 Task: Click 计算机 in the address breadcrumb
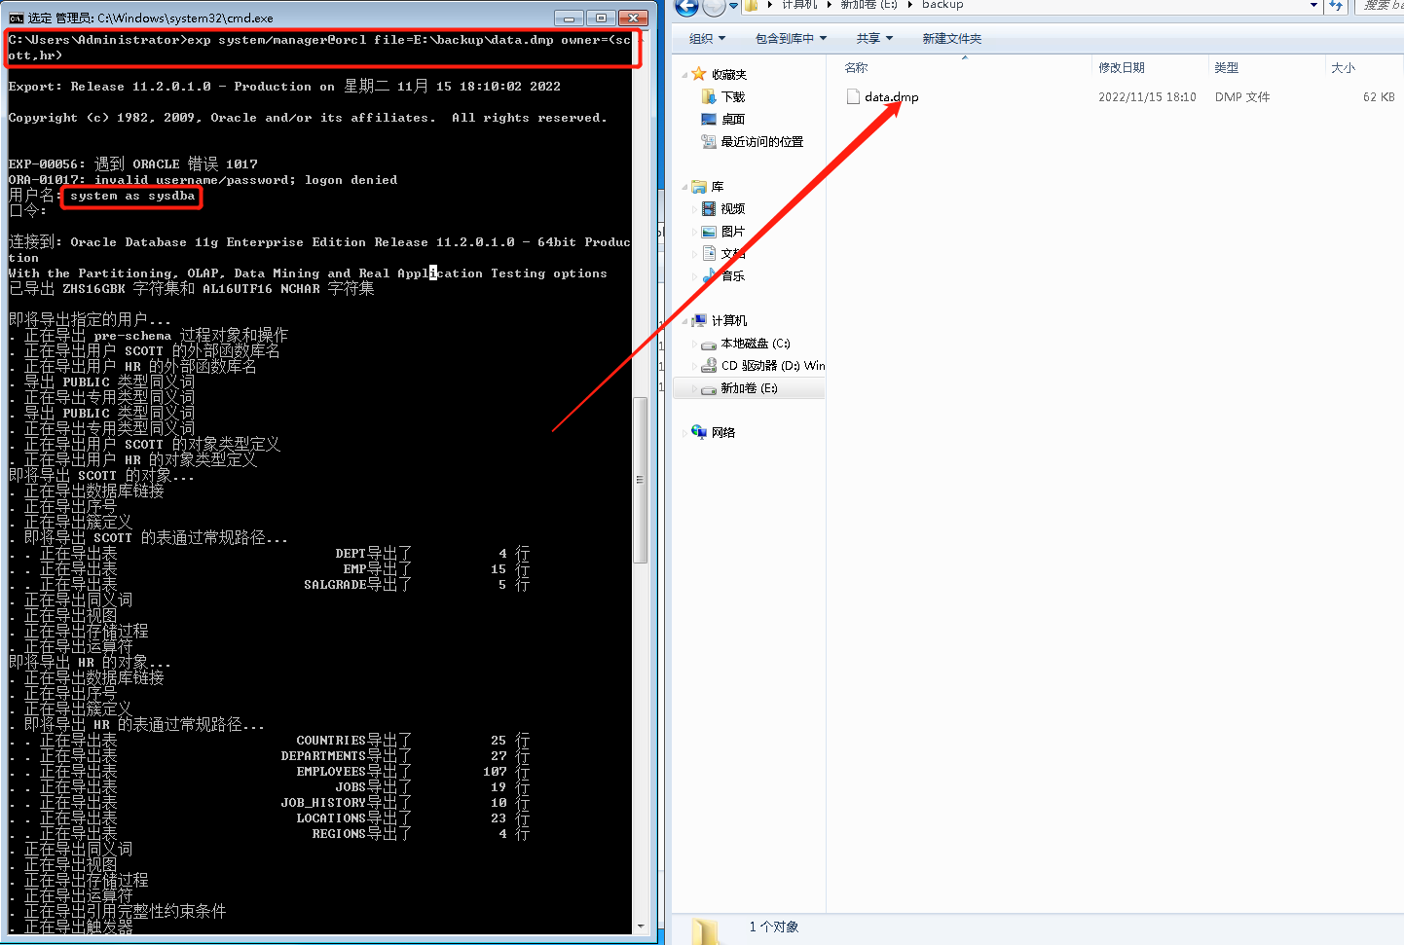pos(800,5)
